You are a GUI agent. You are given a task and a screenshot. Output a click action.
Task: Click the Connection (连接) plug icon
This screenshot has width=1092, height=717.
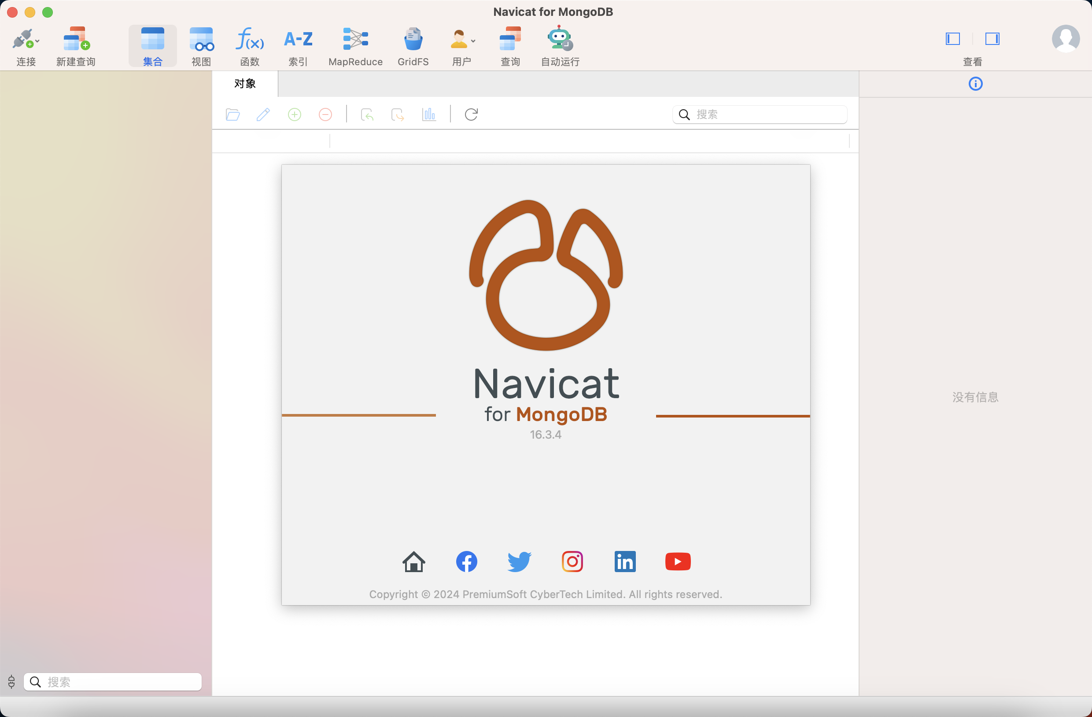point(22,39)
